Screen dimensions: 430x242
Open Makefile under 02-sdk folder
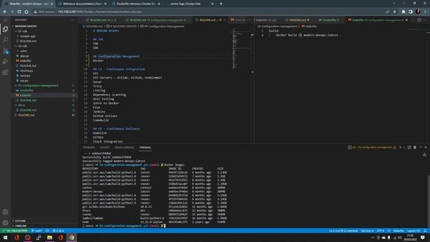click(26, 61)
